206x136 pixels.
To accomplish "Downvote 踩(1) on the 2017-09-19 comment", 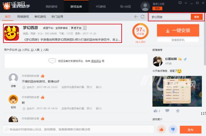I will (99, 108).
